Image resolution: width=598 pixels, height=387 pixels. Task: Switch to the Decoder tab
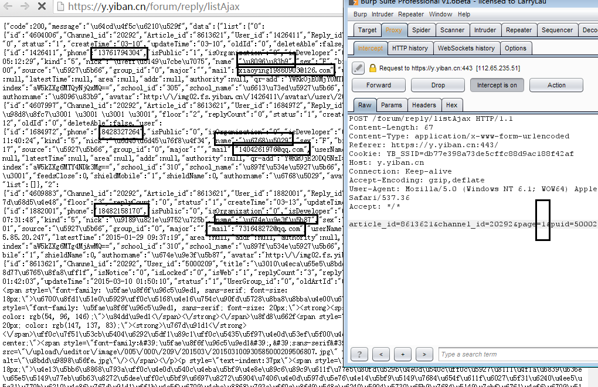point(589,30)
